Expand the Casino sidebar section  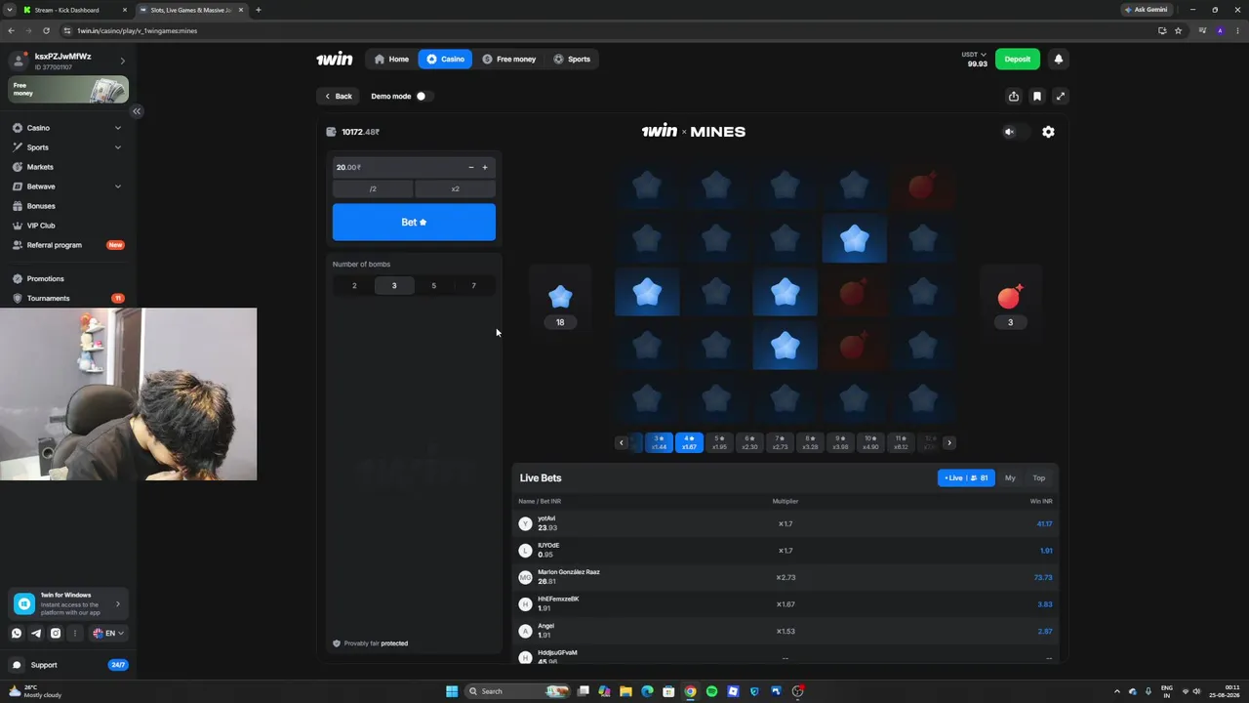pyautogui.click(x=118, y=128)
